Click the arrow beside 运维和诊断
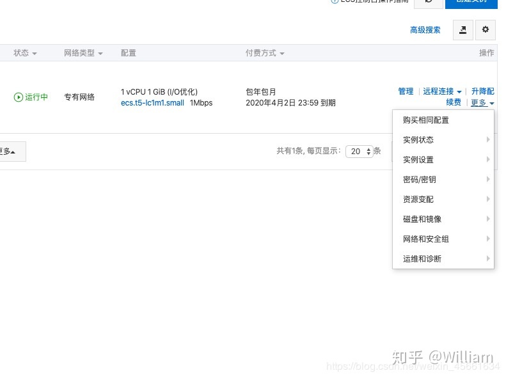The width and height of the screenshot is (506, 378). [488, 258]
